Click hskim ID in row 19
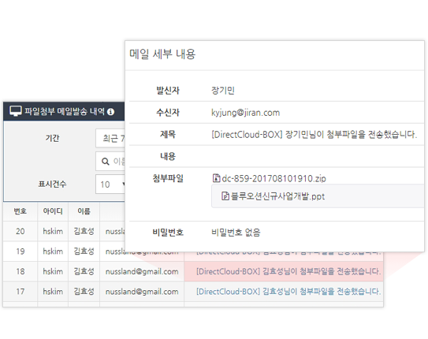Image resolution: width=428 pixels, height=339 pixels. [x=53, y=251]
